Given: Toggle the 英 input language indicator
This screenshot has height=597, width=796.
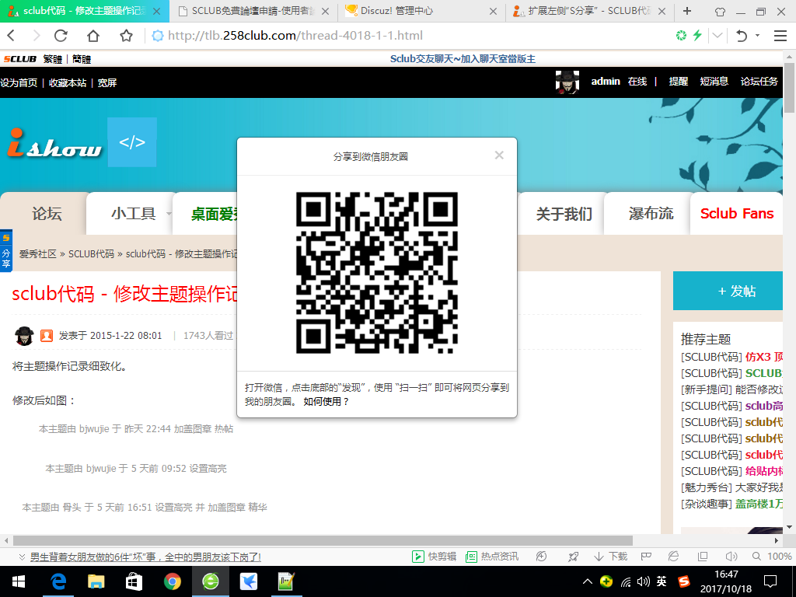Looking at the screenshot, I should (x=662, y=581).
